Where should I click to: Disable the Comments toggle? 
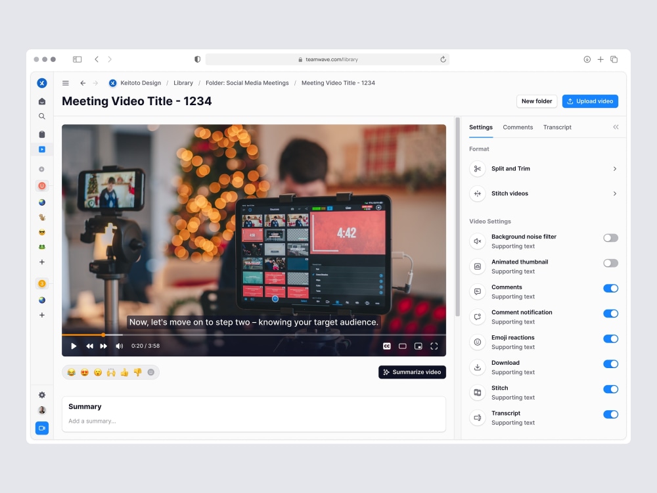[x=610, y=289]
